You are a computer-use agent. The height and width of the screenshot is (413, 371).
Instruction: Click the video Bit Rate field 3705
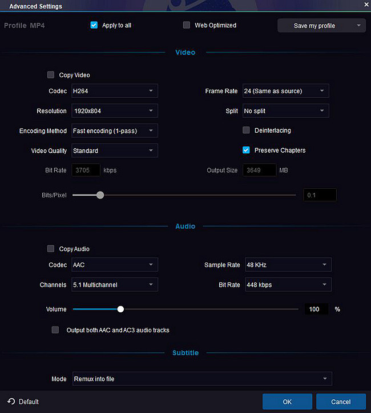(86, 170)
